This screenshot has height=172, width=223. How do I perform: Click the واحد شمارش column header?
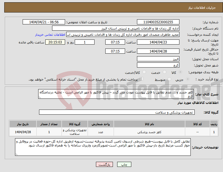click(101, 124)
